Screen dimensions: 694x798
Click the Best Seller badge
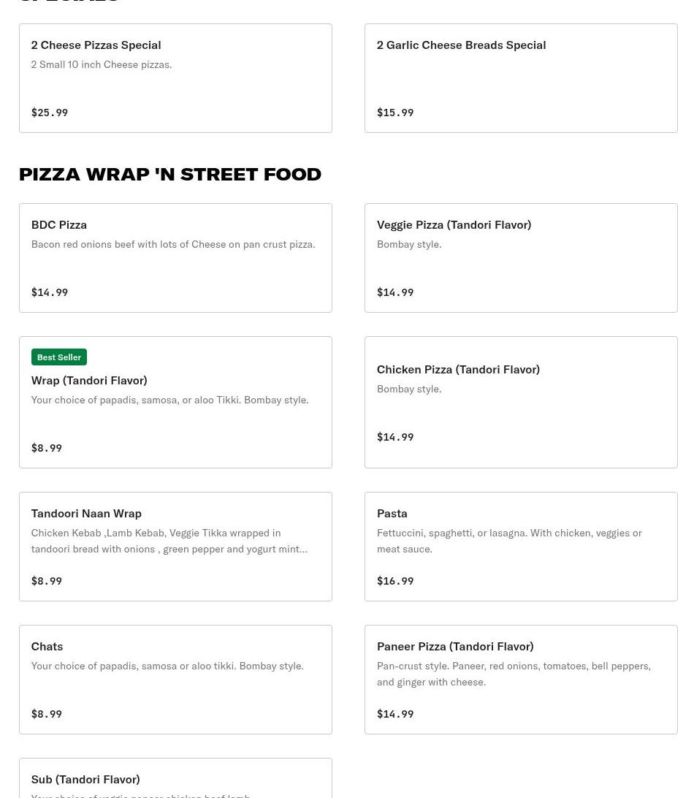59,357
